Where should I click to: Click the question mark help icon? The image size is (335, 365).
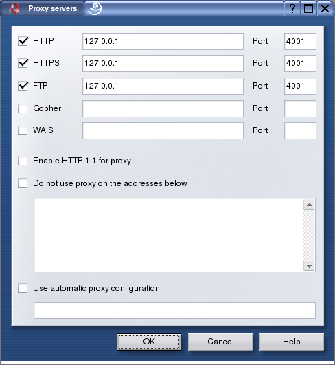(292, 9)
